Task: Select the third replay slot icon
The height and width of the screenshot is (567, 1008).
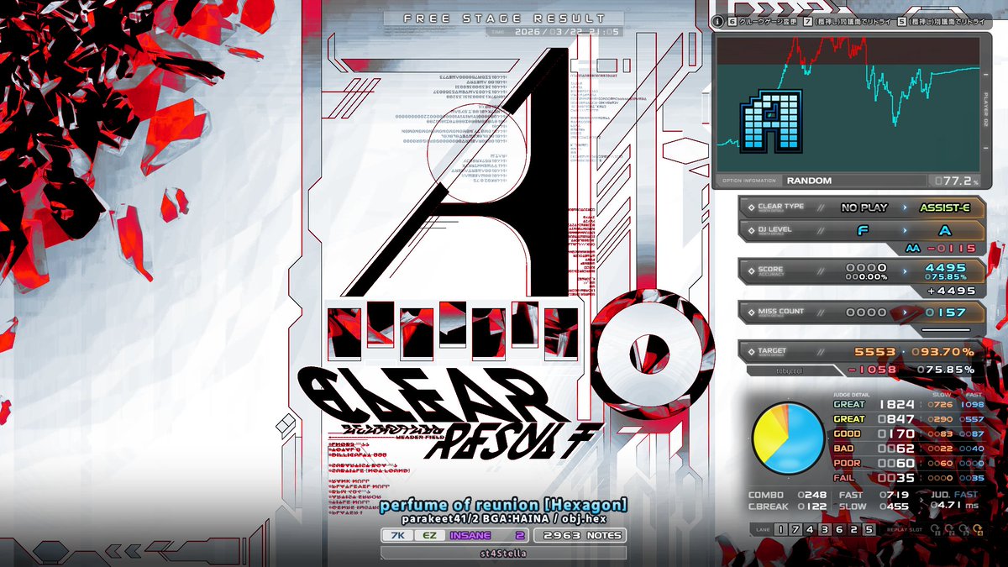Action: pyautogui.click(x=963, y=530)
